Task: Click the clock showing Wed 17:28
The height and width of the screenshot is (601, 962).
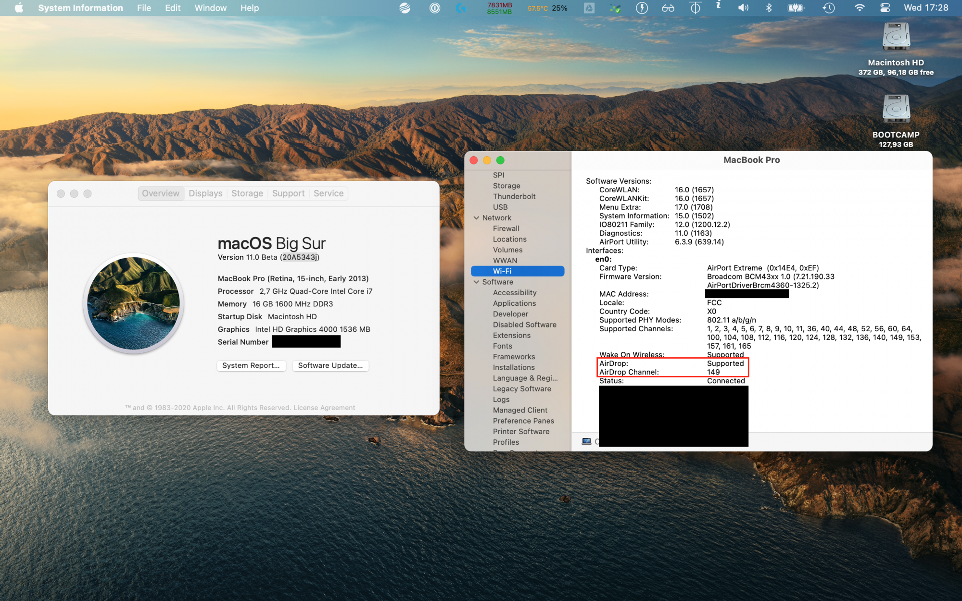Action: pos(926,8)
